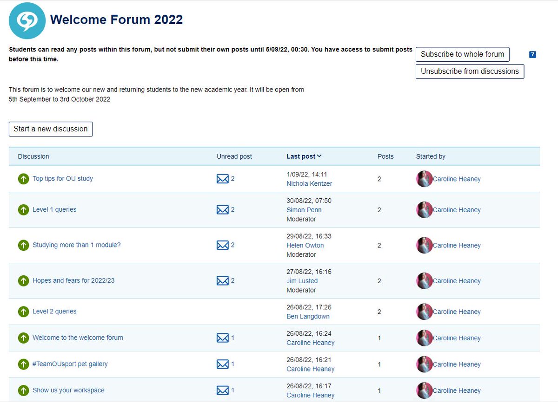Screen dimensions: 558x403
Task: Click Caroline Heaney last-post link in pet gallery row
Action: click(x=311, y=369)
